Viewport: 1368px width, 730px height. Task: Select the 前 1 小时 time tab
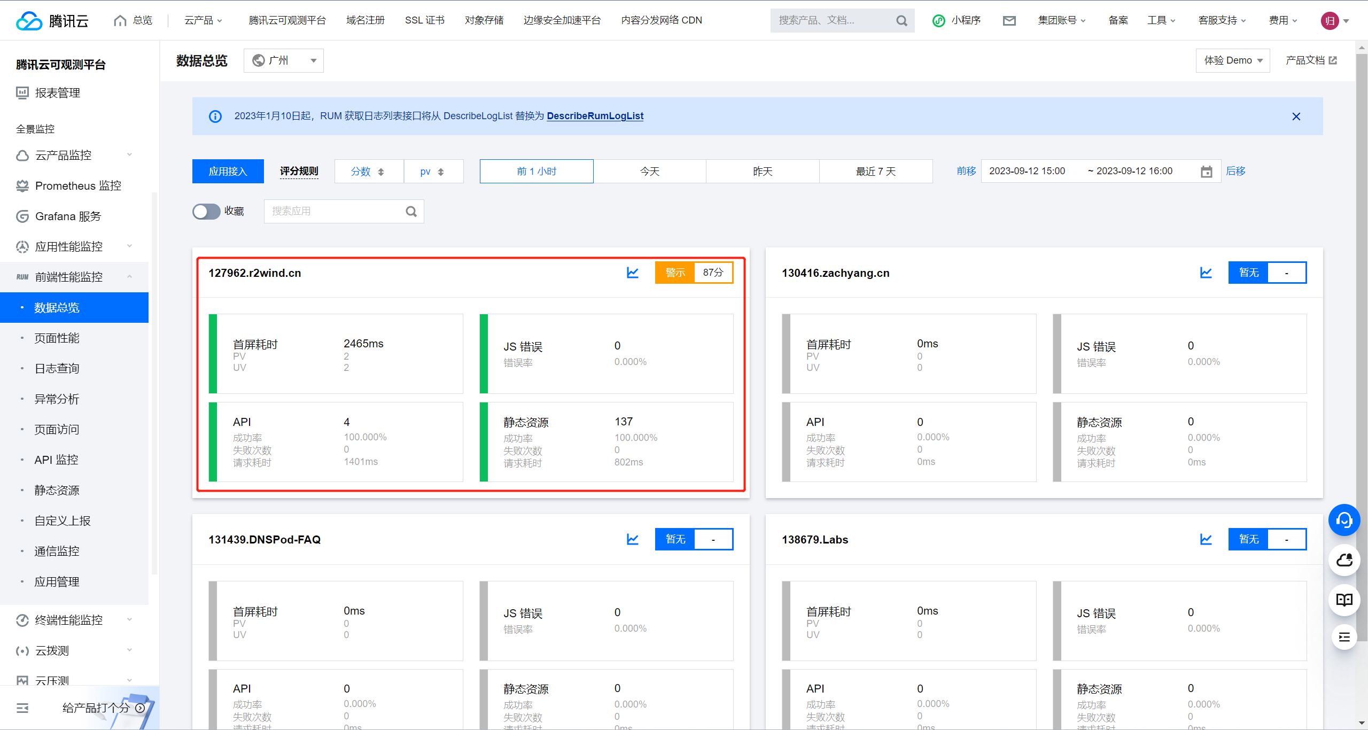537,172
